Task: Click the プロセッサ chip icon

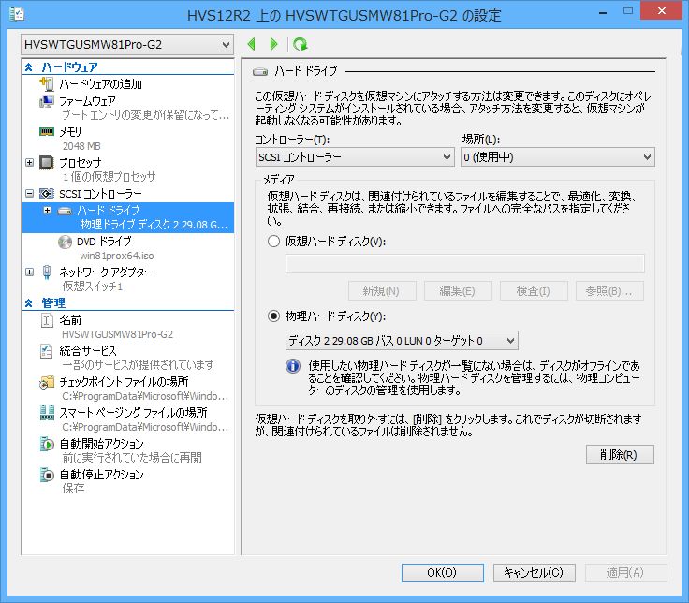Action: 47,162
